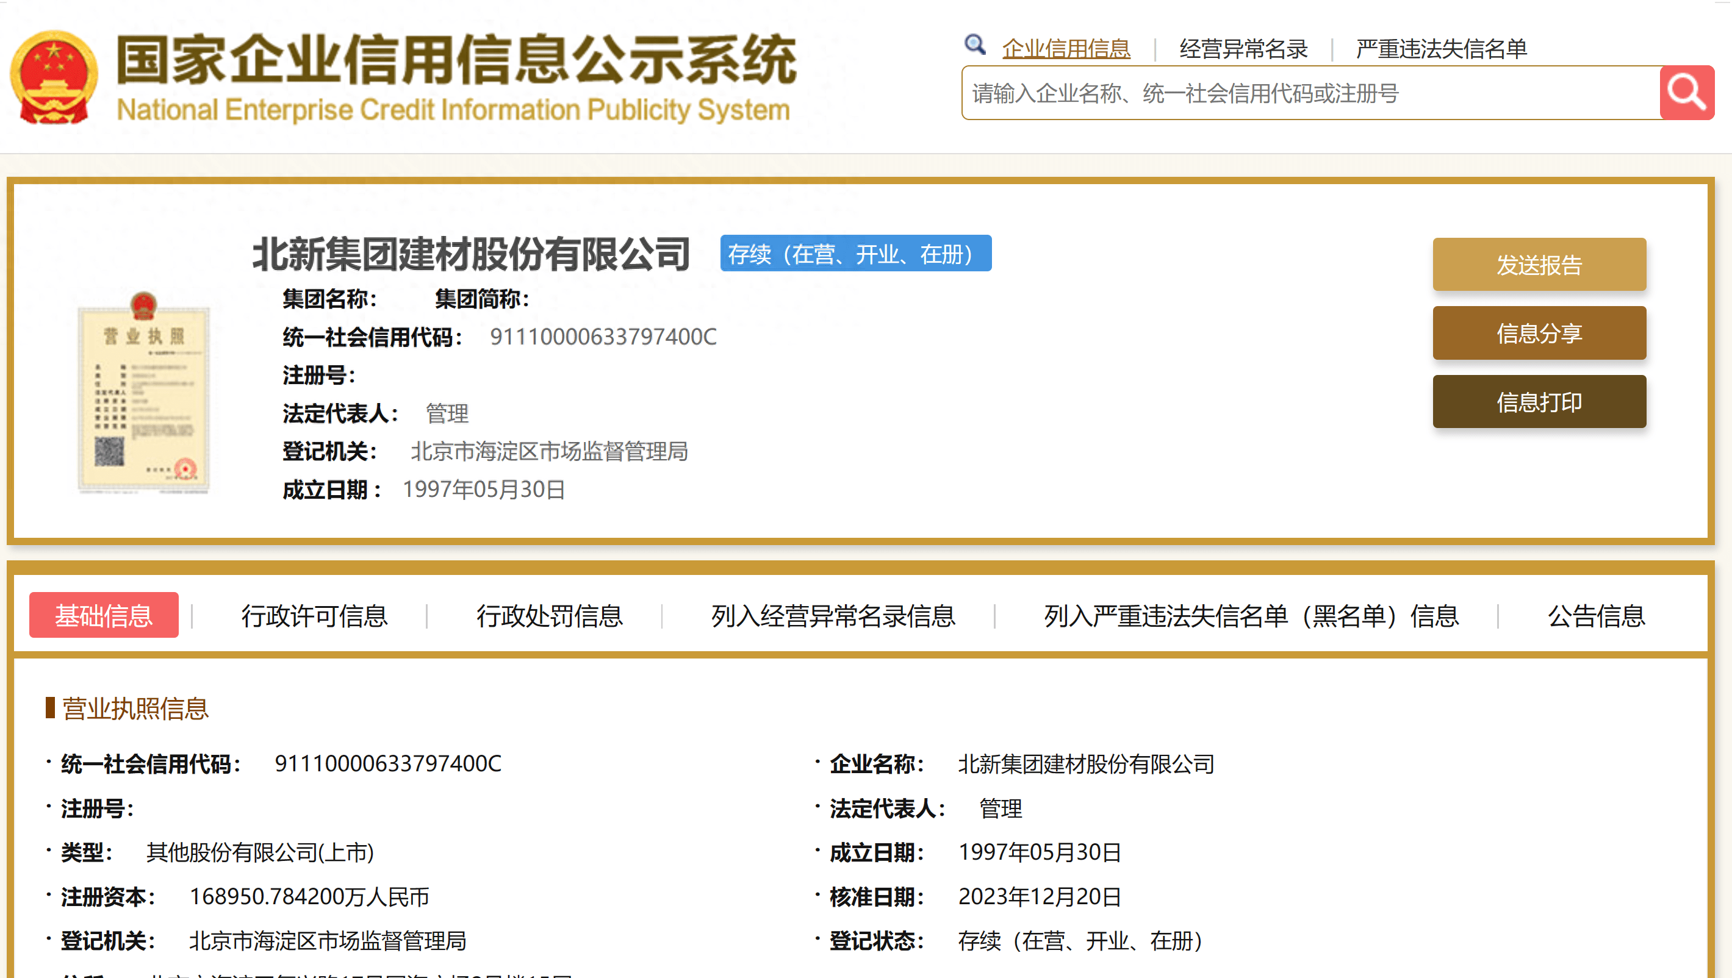The image size is (1732, 978).
Task: Click header establishment date 1997年05月30日
Action: [483, 490]
